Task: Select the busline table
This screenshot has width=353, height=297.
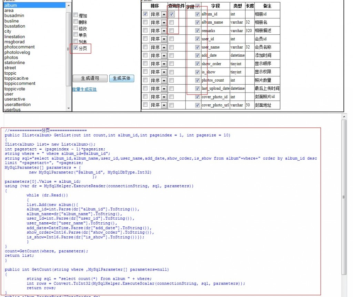Action: (x=34, y=21)
